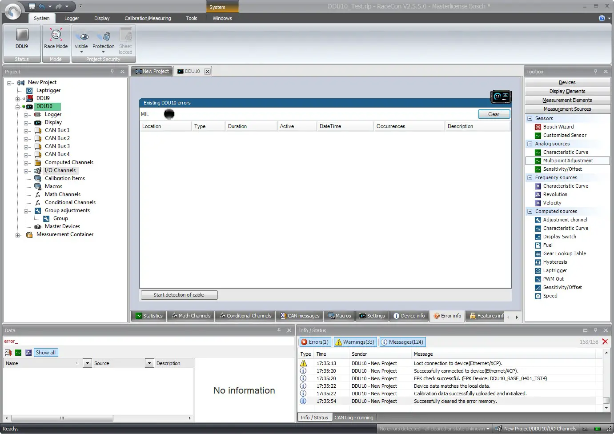
Task: Choose the Gear Lookup Table icon
Action: click(538, 254)
